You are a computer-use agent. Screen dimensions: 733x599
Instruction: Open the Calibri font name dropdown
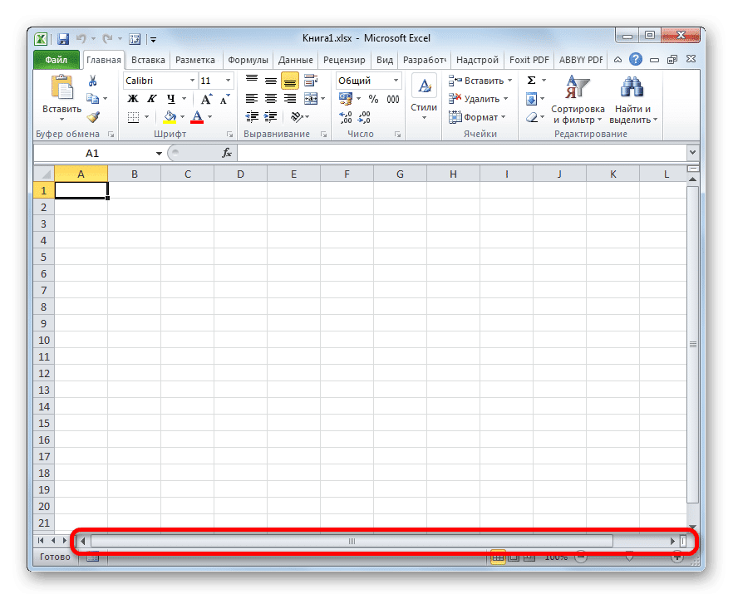[x=192, y=81]
